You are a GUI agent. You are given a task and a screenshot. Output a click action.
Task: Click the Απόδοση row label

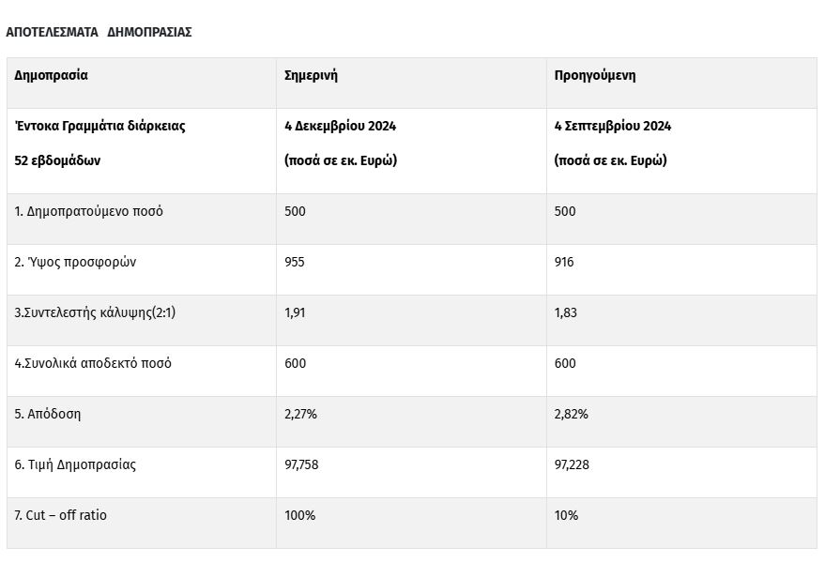pos(48,414)
